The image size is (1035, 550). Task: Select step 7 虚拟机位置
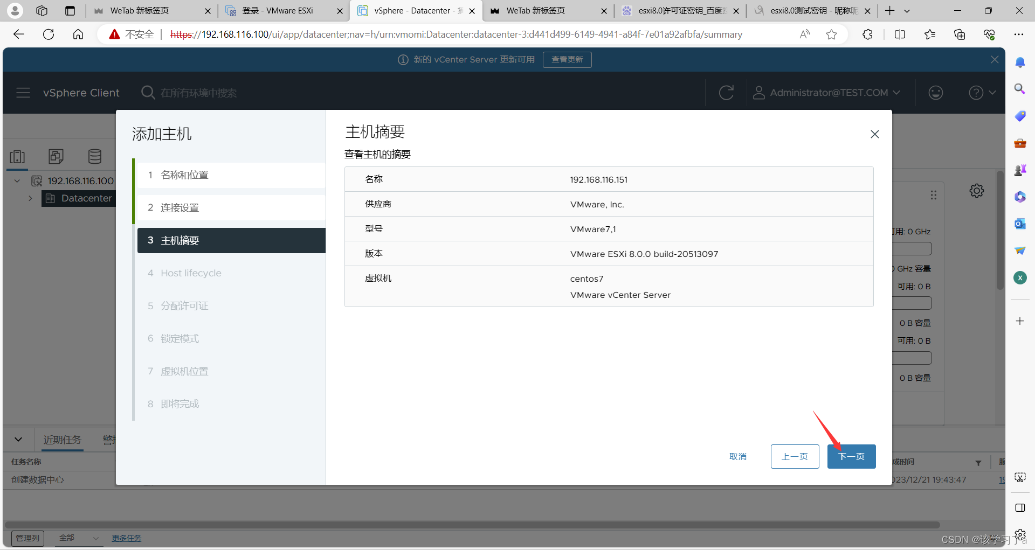coord(231,371)
